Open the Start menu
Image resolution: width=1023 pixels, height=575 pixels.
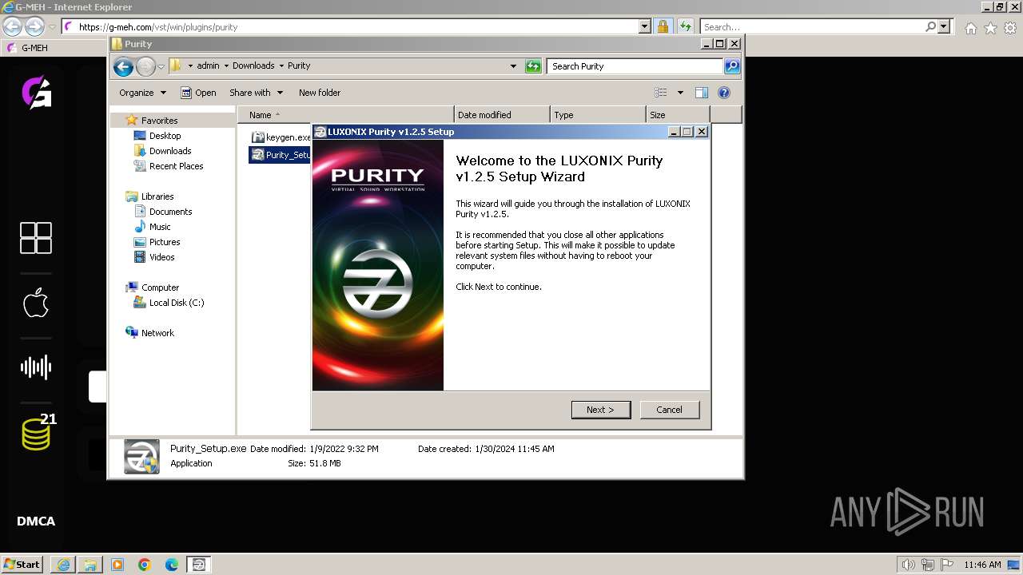pyautogui.click(x=22, y=564)
